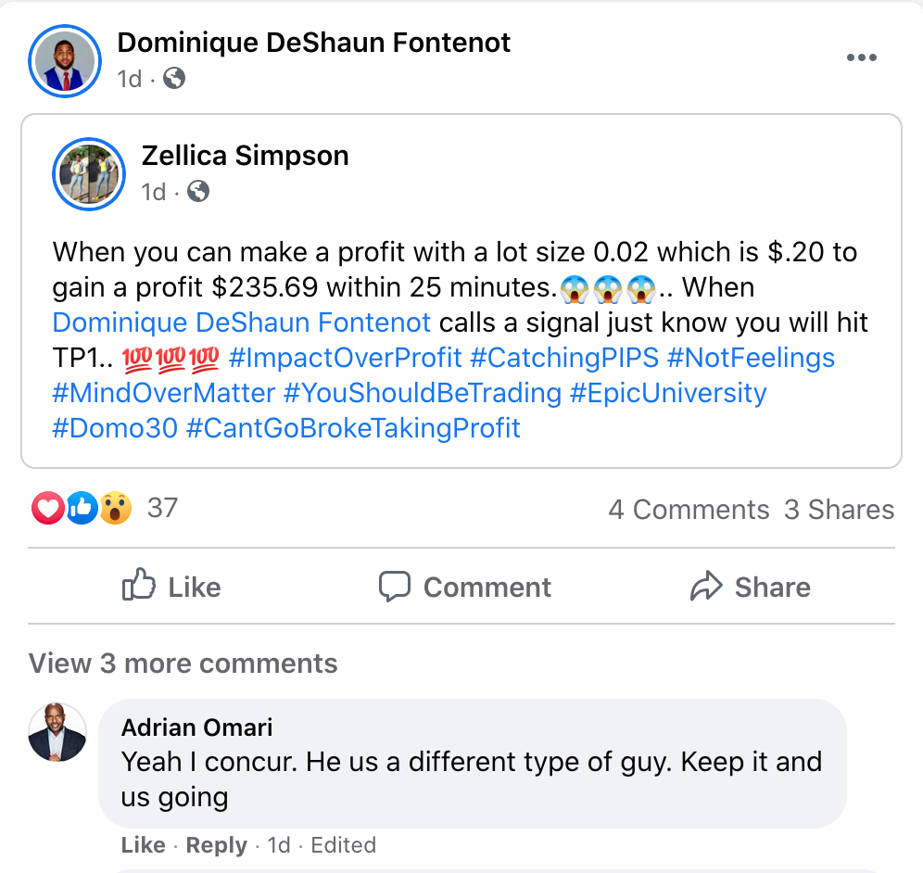Open the 4 Comments count
This screenshot has height=873, width=923.
click(x=688, y=510)
